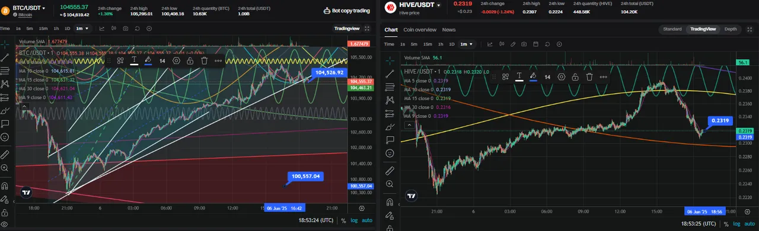Switch HIVE chart to Depth view
This screenshot has height=231, width=759.
731,29
